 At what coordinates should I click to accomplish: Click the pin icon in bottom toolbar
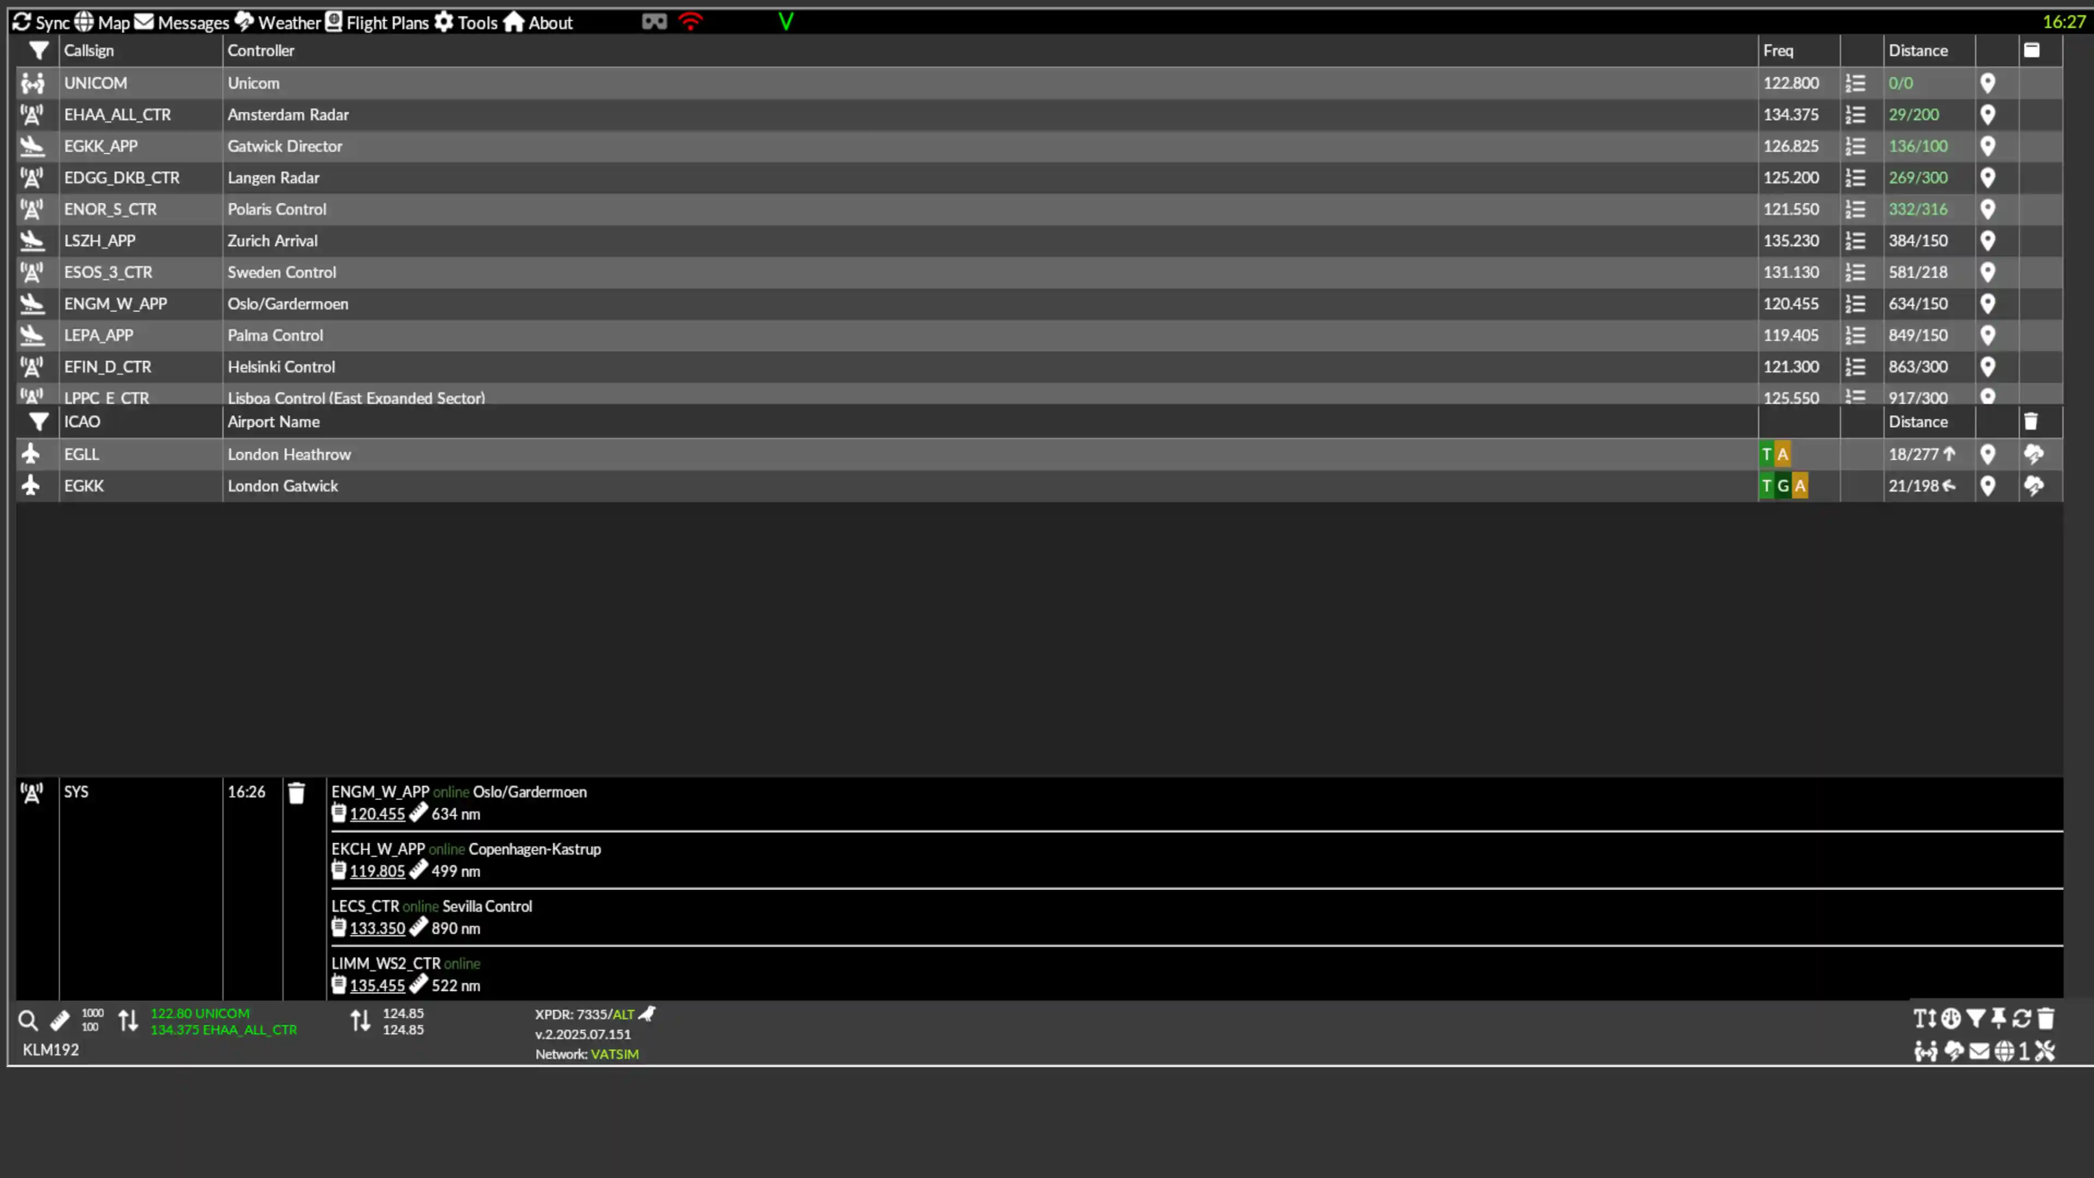(x=1999, y=1018)
